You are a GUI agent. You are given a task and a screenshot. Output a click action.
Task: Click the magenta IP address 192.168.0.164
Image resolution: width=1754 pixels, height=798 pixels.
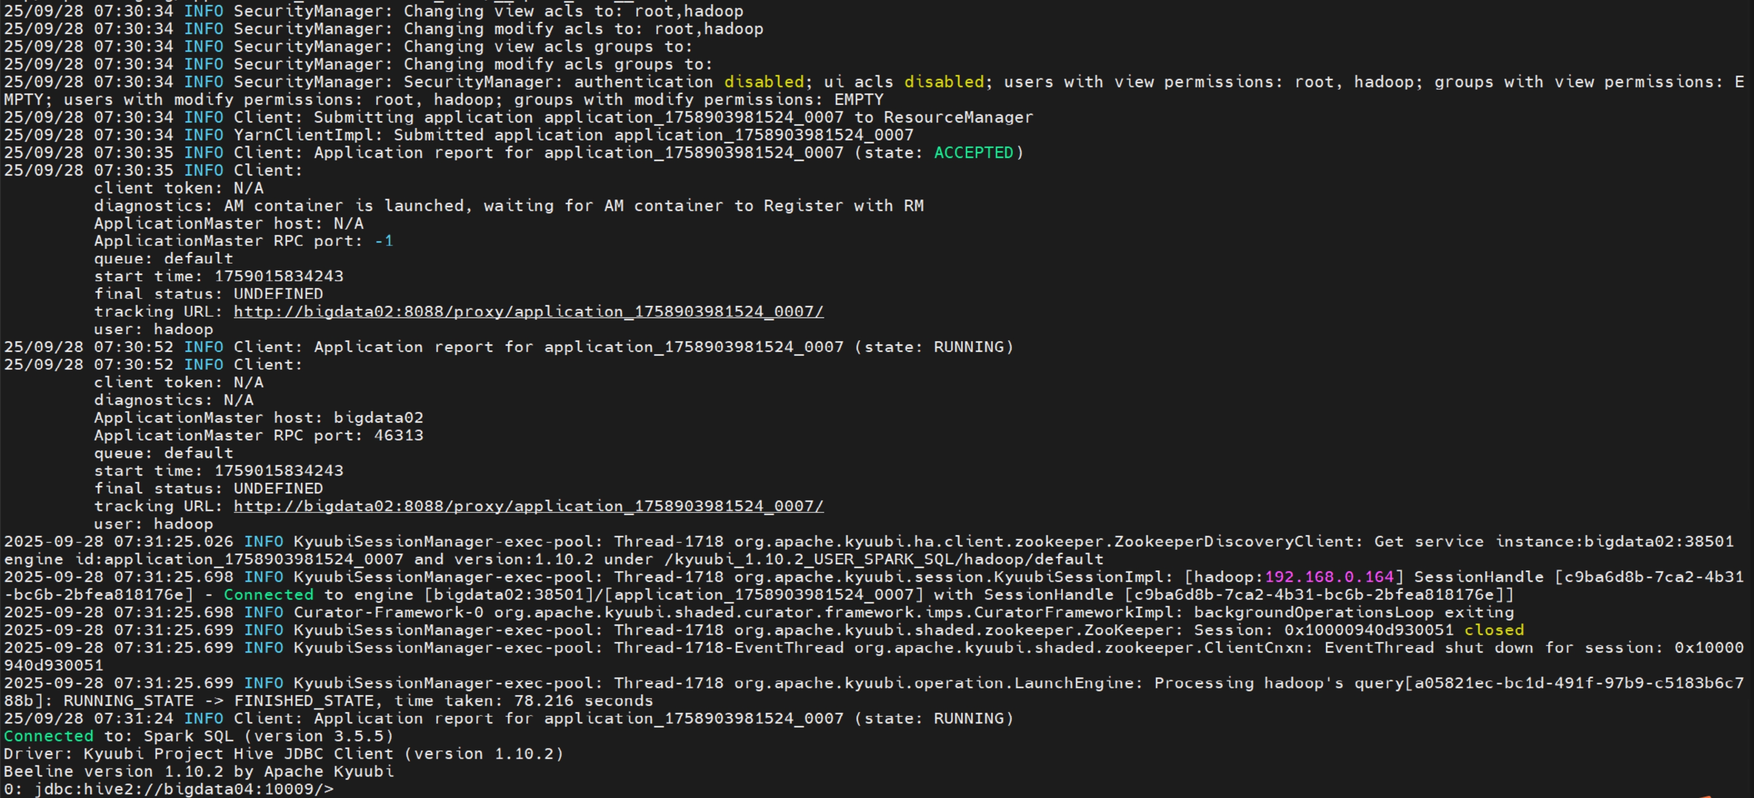coord(1328,577)
